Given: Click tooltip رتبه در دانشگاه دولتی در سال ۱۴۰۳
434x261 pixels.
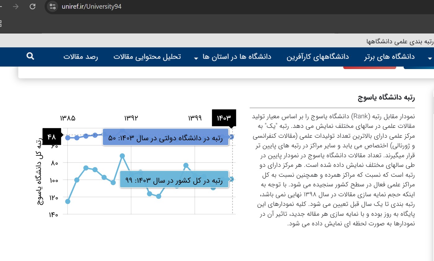Looking at the screenshot, I should [166, 137].
